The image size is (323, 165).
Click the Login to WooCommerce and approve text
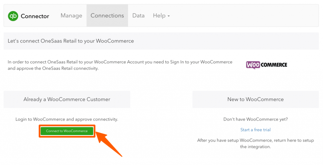tap(67, 119)
